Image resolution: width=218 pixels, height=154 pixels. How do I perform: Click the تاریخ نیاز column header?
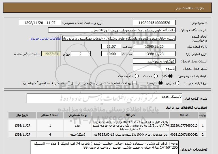[22, 115]
